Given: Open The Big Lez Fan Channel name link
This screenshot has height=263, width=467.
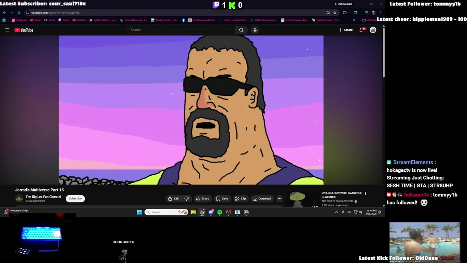Looking at the screenshot, I should [x=43, y=197].
